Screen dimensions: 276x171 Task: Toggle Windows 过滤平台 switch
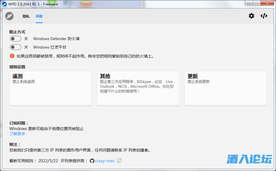(x=16, y=47)
